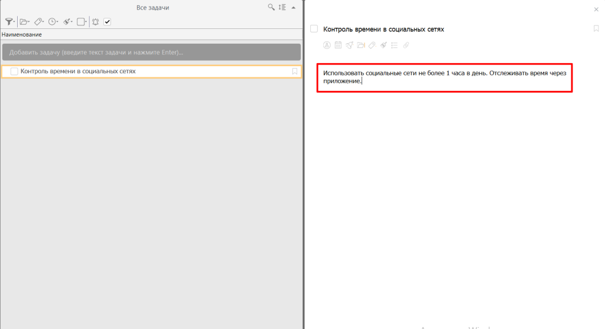Collapse the toolbar with the up triangle
The image size is (605, 329).
294,7
